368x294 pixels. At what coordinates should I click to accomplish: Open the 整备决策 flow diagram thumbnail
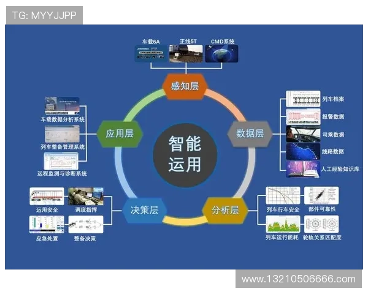coord(86,225)
